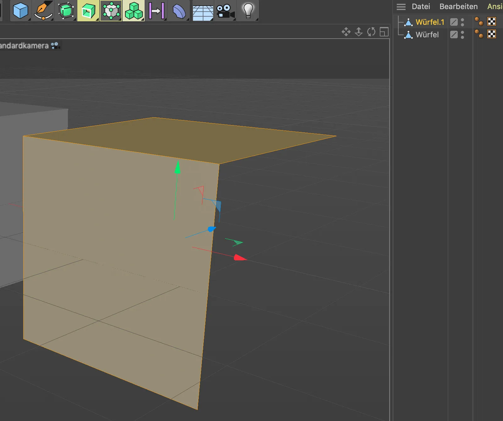This screenshot has height=421, width=503.
Task: Select the Symmetry/spacing tool icon
Action: (x=156, y=11)
